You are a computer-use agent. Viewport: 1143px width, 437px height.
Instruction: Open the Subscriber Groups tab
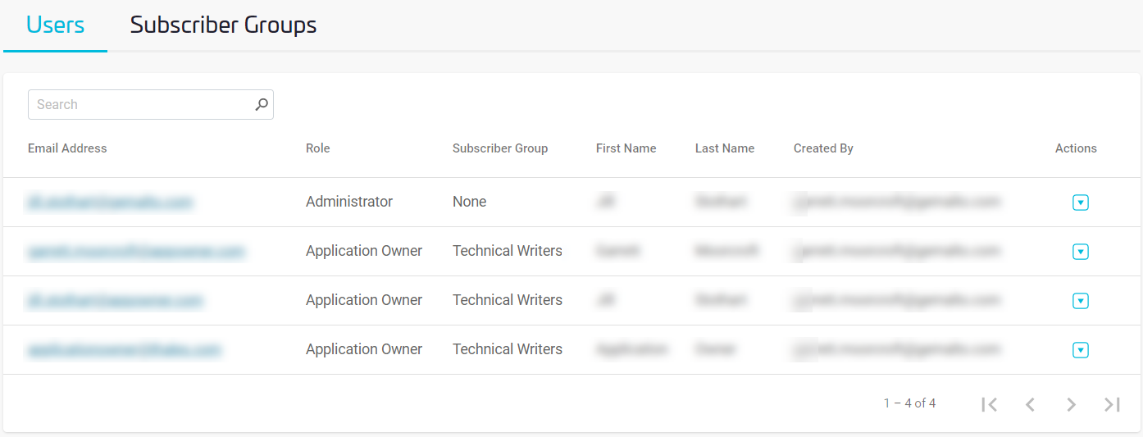click(x=223, y=25)
